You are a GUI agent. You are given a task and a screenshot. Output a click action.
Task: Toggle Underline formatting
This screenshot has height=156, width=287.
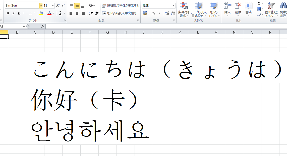click(19, 13)
